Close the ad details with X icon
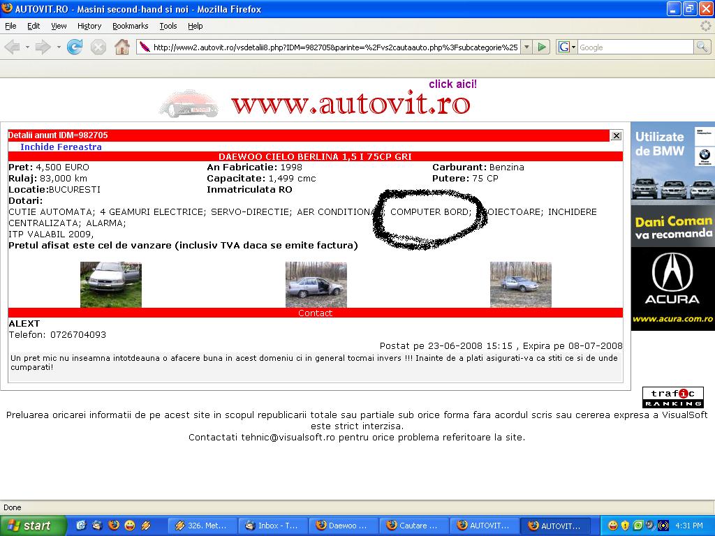 616,135
